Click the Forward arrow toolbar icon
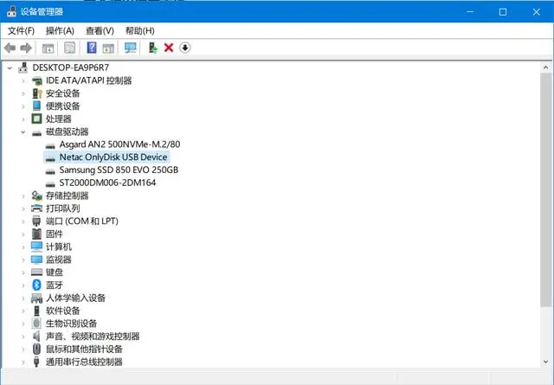Viewport: 554px width, 385px height. click(x=26, y=48)
